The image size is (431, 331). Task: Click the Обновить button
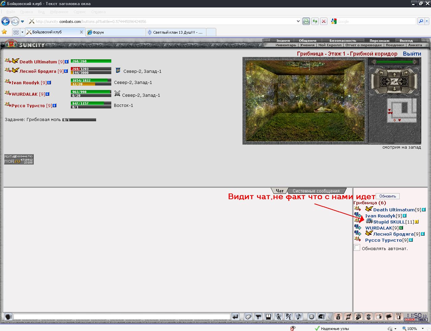pos(387,196)
